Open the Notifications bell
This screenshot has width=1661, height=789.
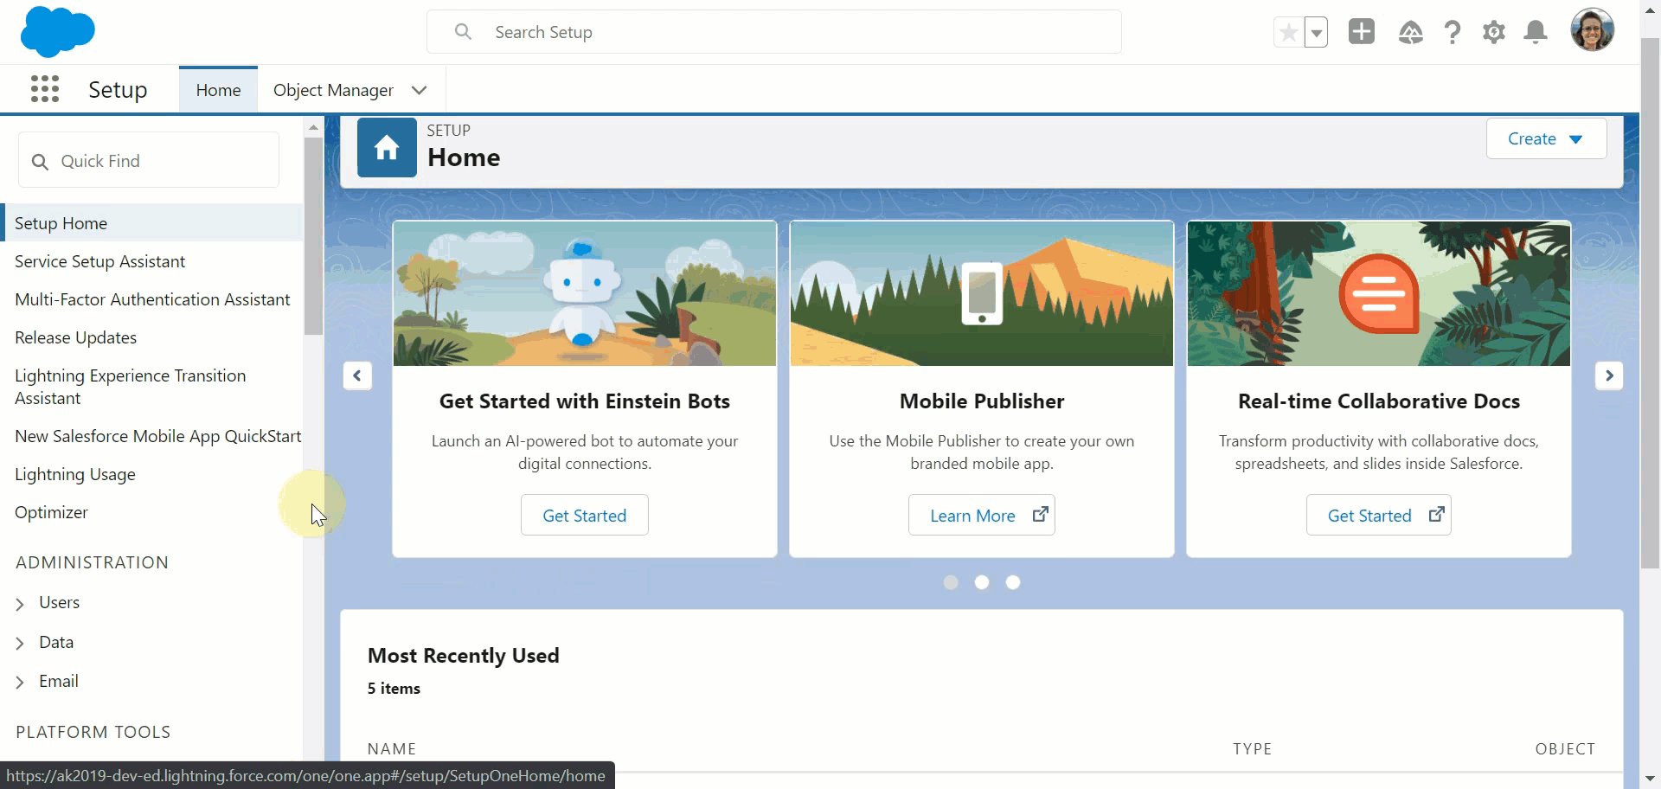coord(1536,33)
